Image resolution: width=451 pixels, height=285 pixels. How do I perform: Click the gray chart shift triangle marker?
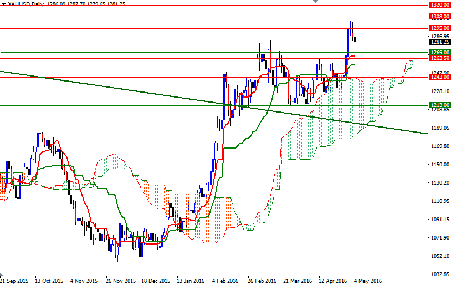pyautogui.click(x=315, y=1)
